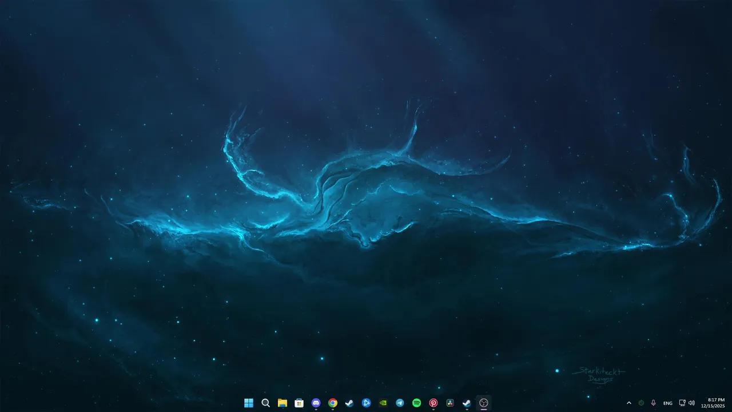This screenshot has width=732, height=412.
Task: Open Pinterest from the taskbar
Action: [x=433, y=403]
